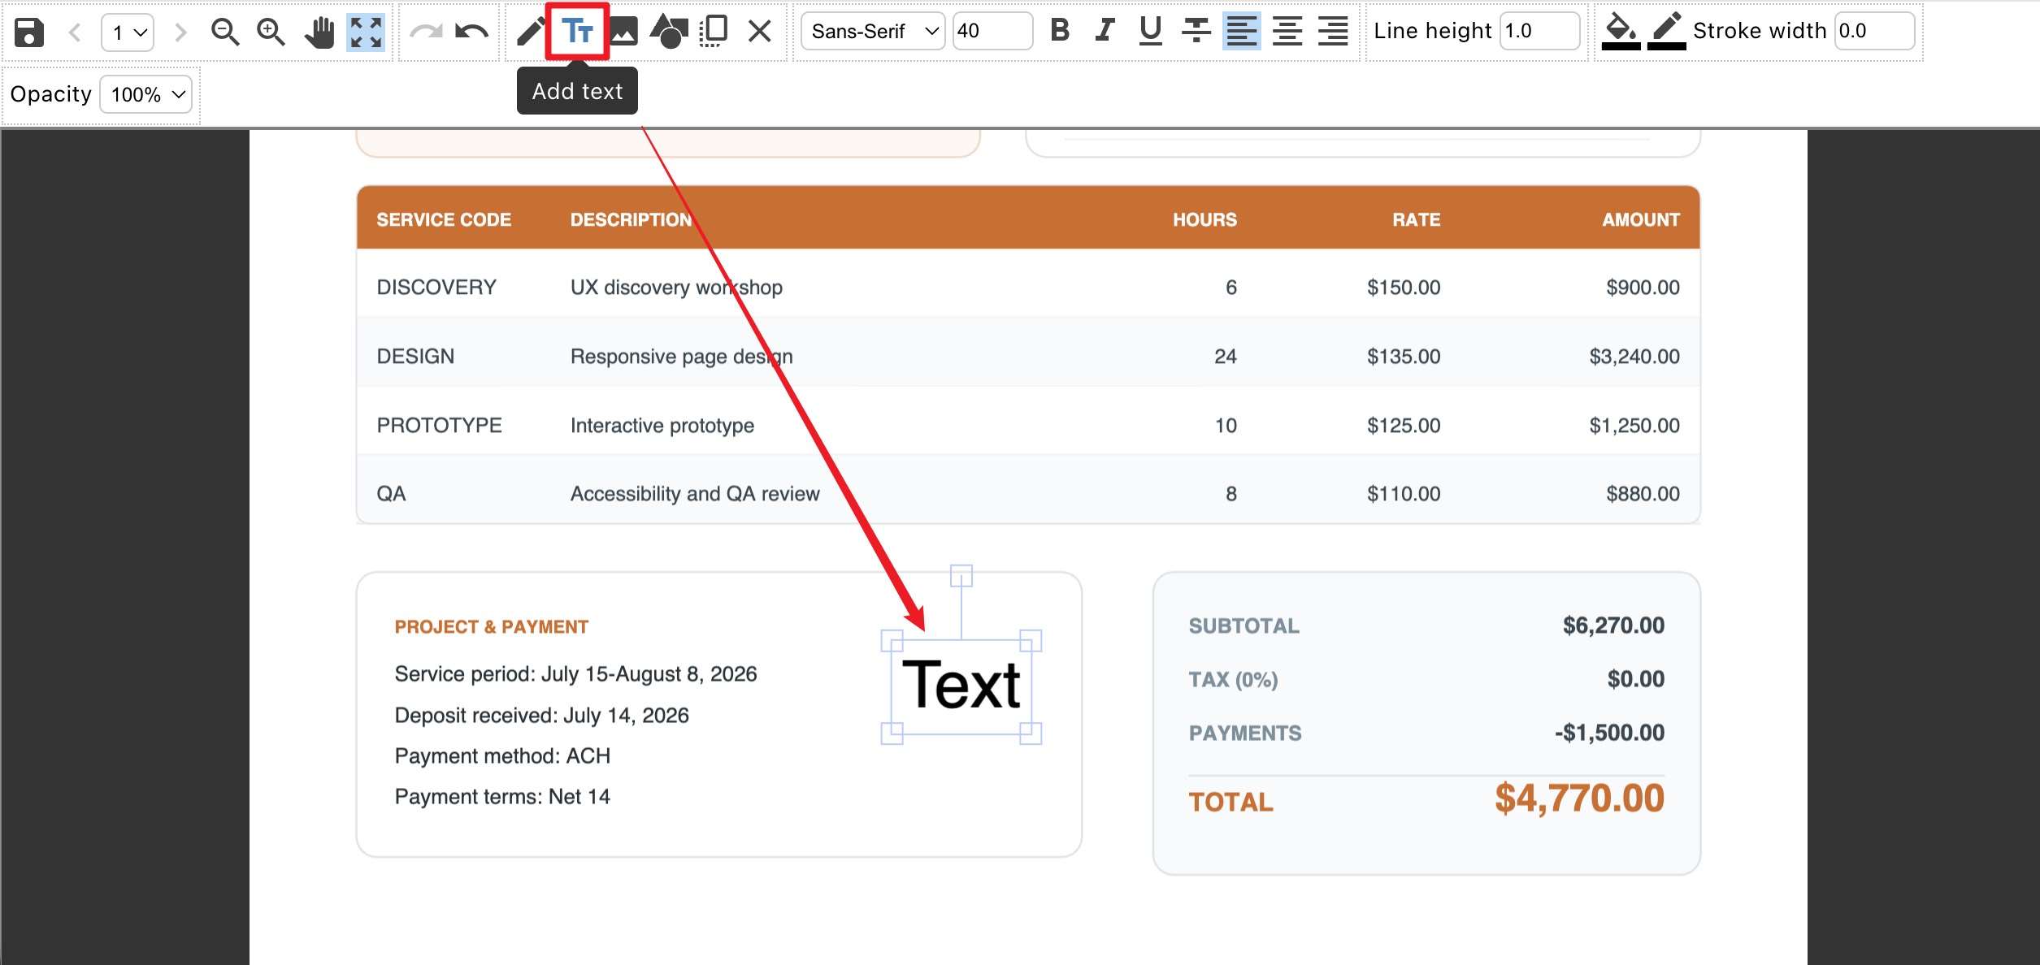2040x965 pixels.
Task: Click the zoom out magnifier
Action: click(x=224, y=32)
